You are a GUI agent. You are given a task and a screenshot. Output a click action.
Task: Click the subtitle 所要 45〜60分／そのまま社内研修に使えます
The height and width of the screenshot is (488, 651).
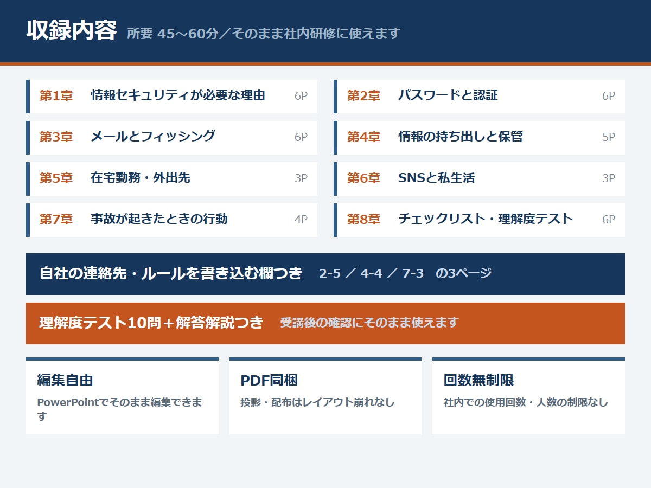(x=263, y=34)
